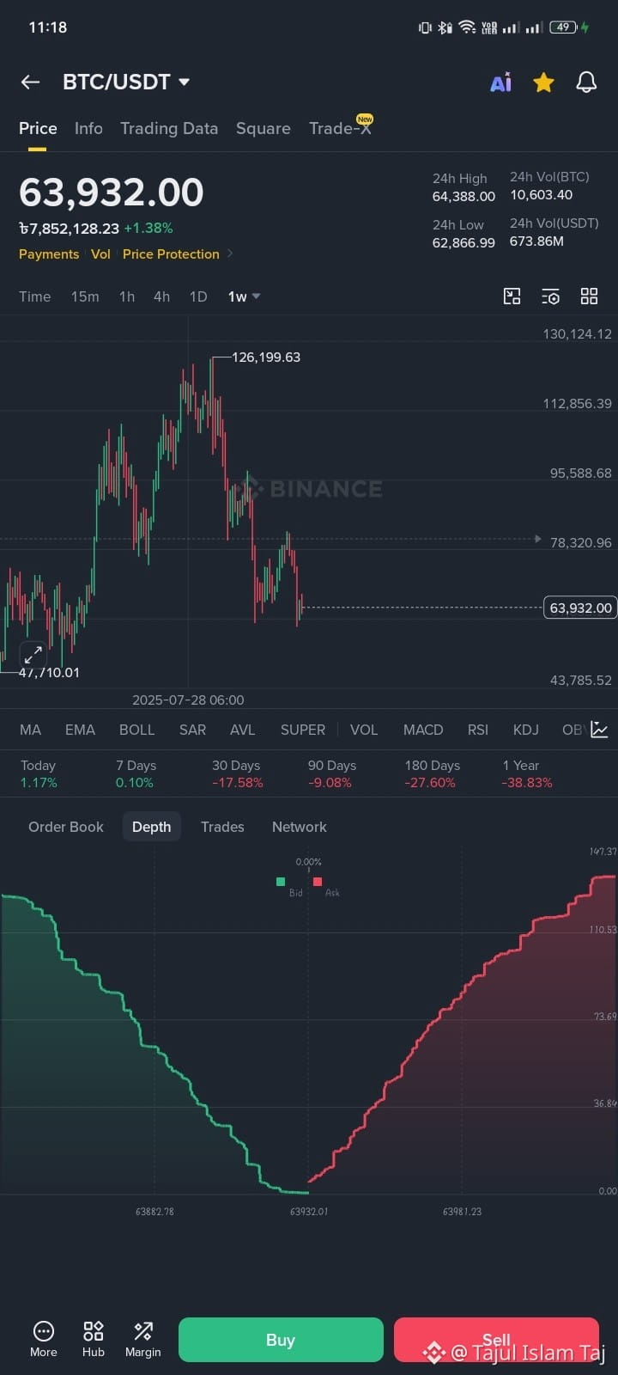Viewport: 618px width, 1375px height.
Task: Toggle the BOLL indicator
Action: coord(136,730)
